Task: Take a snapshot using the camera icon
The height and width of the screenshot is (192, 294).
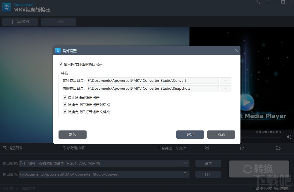Action: pyautogui.click(x=243, y=148)
